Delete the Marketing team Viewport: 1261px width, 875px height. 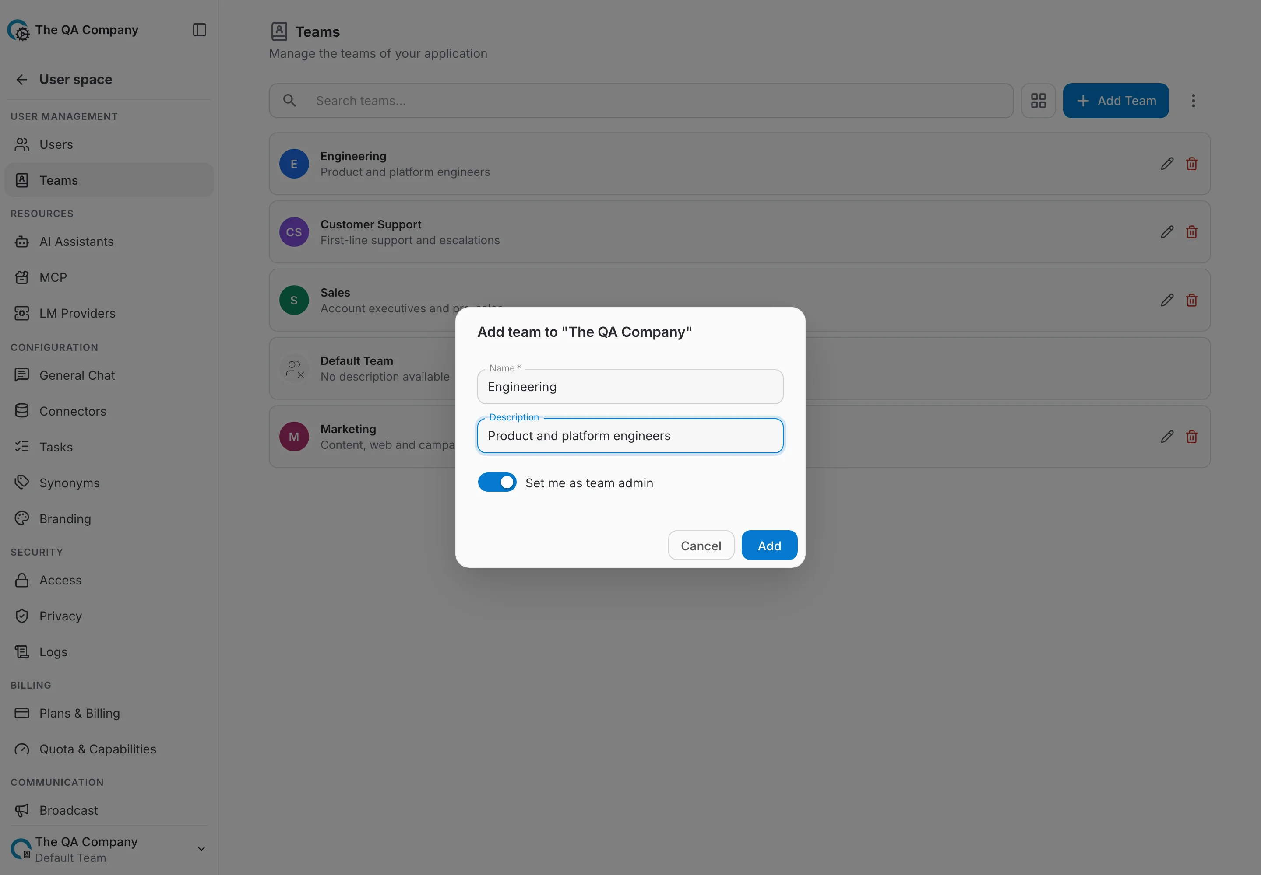coord(1191,436)
